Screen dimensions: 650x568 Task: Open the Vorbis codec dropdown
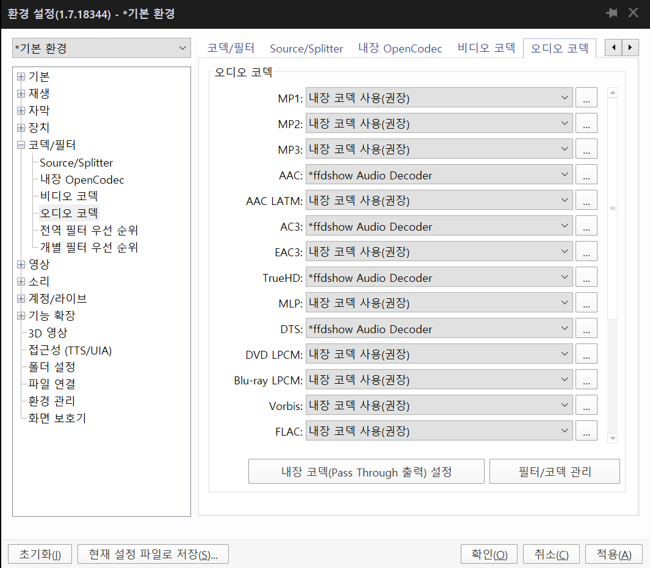439,405
